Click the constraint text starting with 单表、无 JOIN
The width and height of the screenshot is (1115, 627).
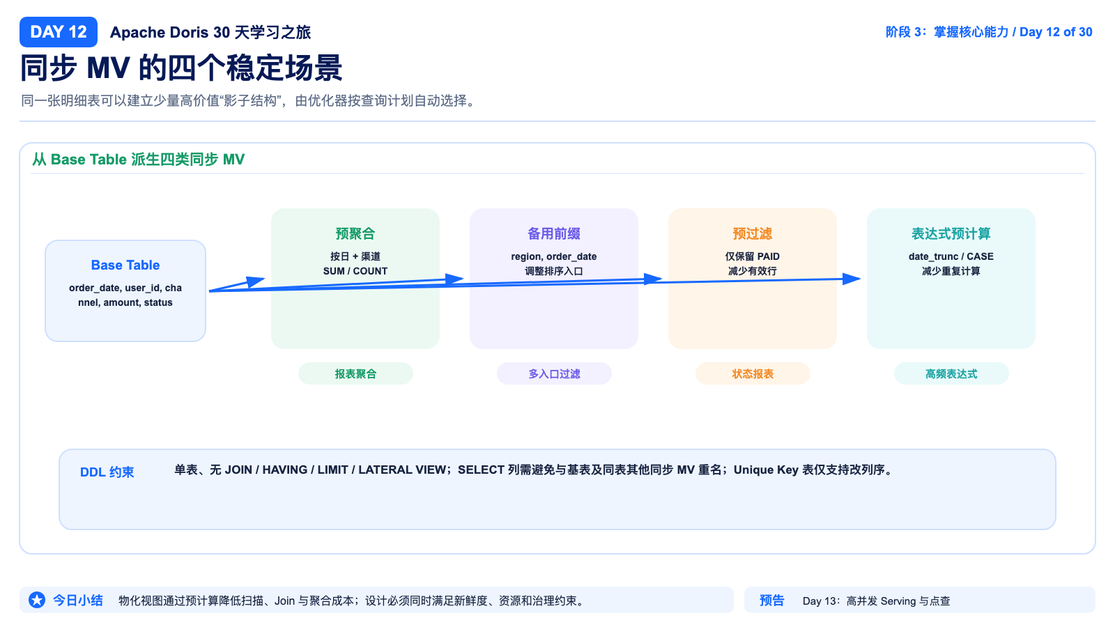click(x=534, y=470)
